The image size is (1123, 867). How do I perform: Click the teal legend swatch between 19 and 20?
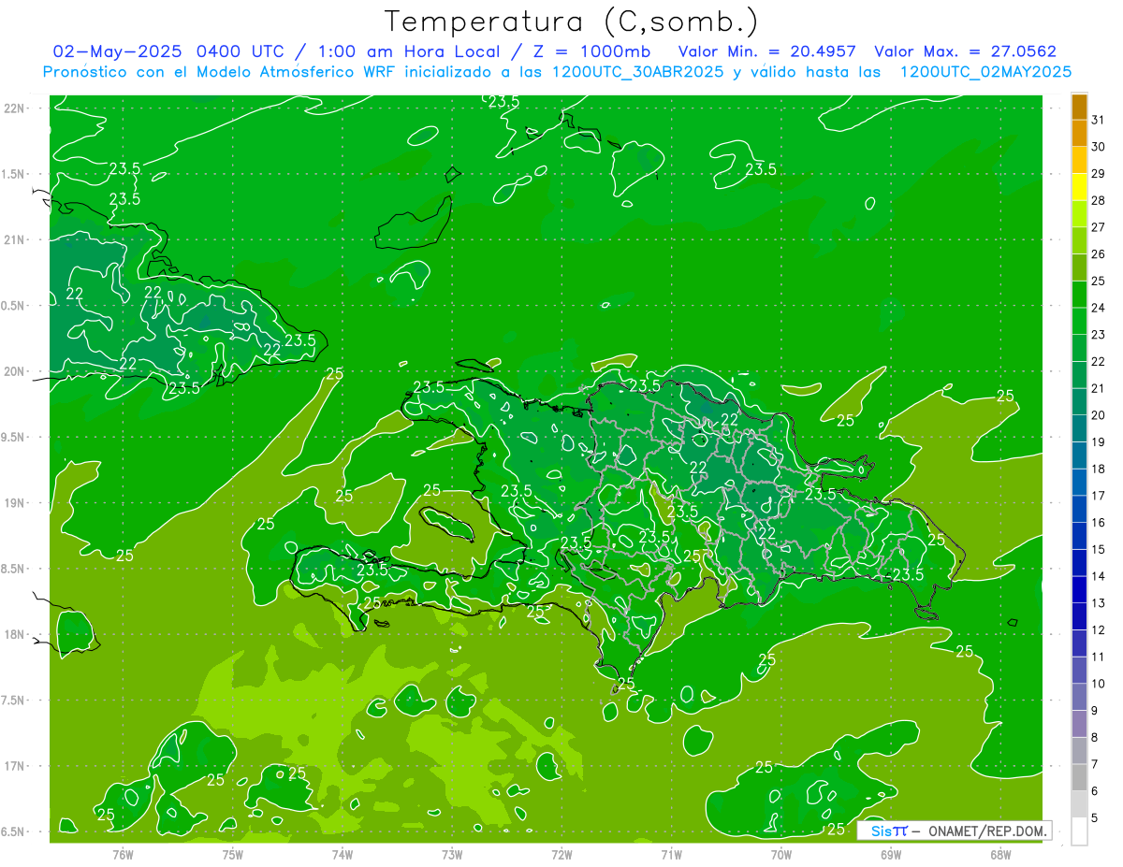(x=1079, y=428)
